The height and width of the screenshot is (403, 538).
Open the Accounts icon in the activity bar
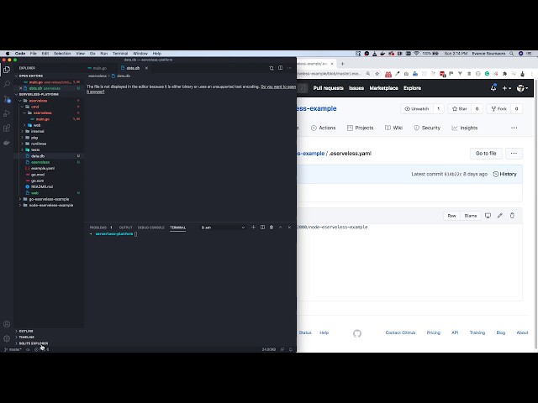7,324
